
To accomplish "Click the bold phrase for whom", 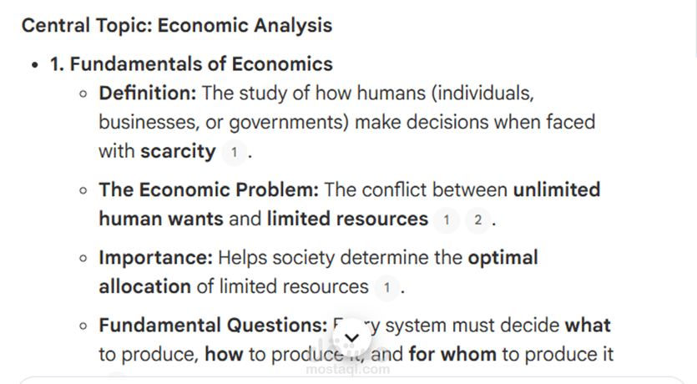I will tap(452, 354).
